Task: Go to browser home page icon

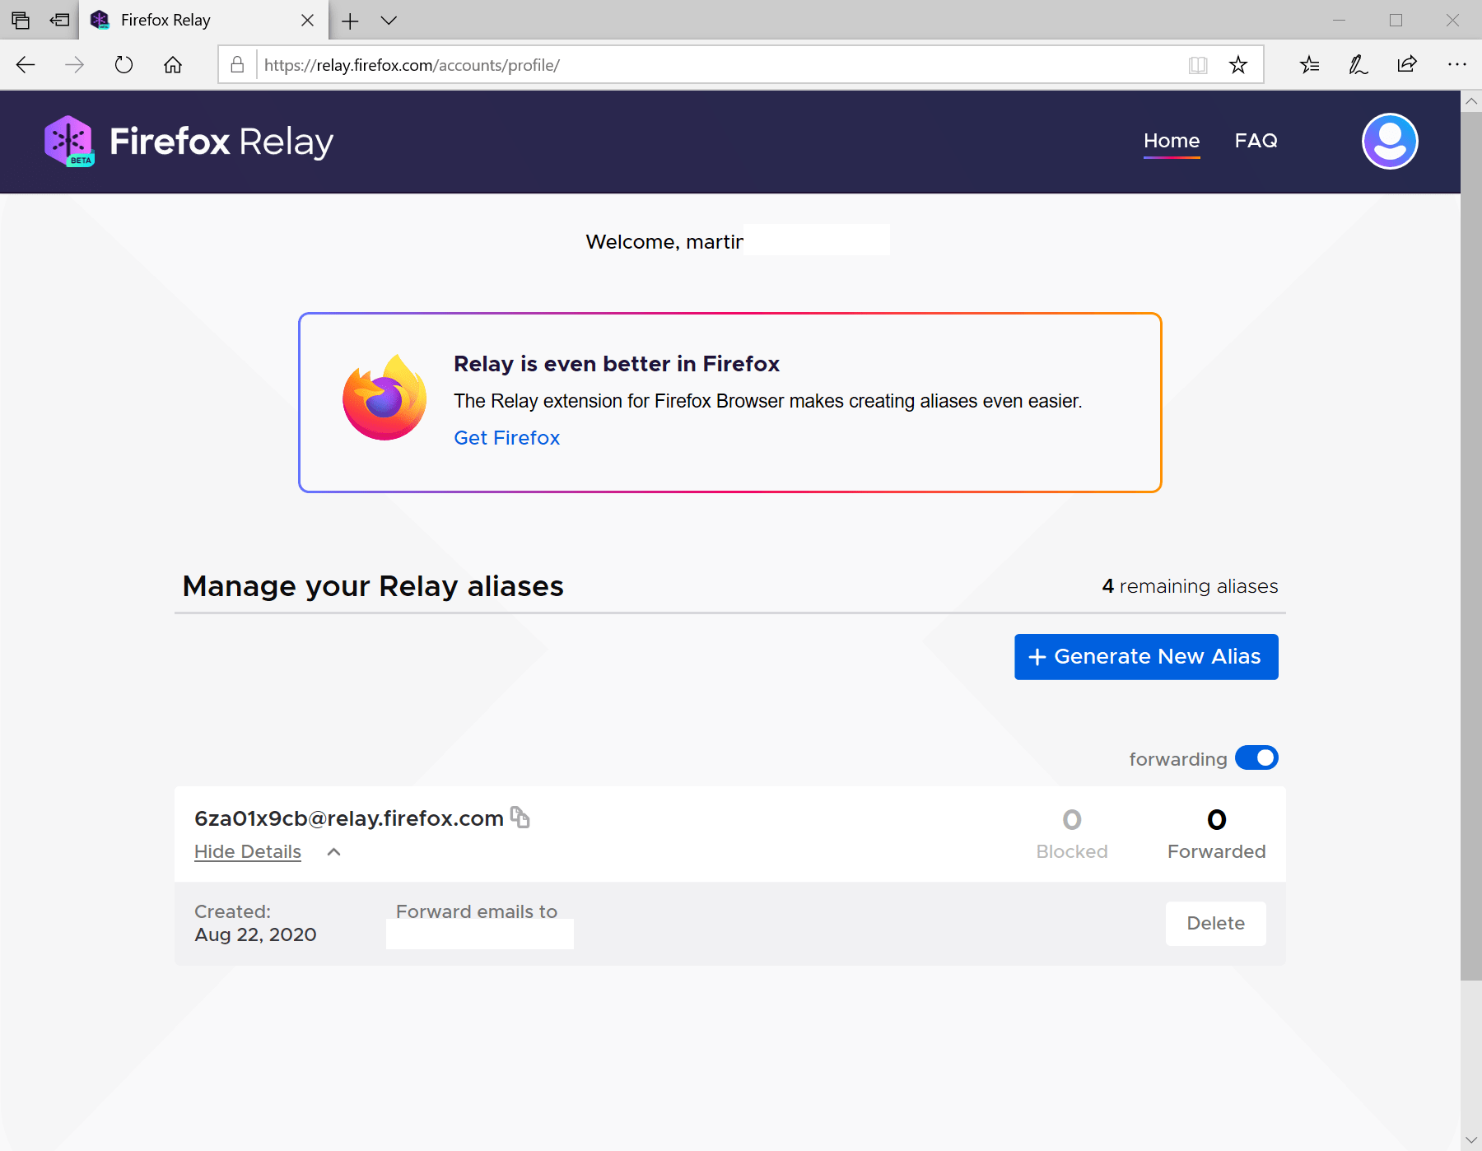Action: [173, 65]
